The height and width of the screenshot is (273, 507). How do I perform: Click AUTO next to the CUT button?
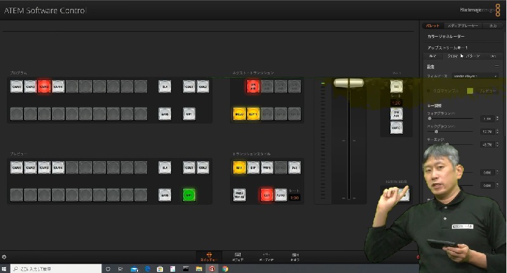click(x=281, y=195)
